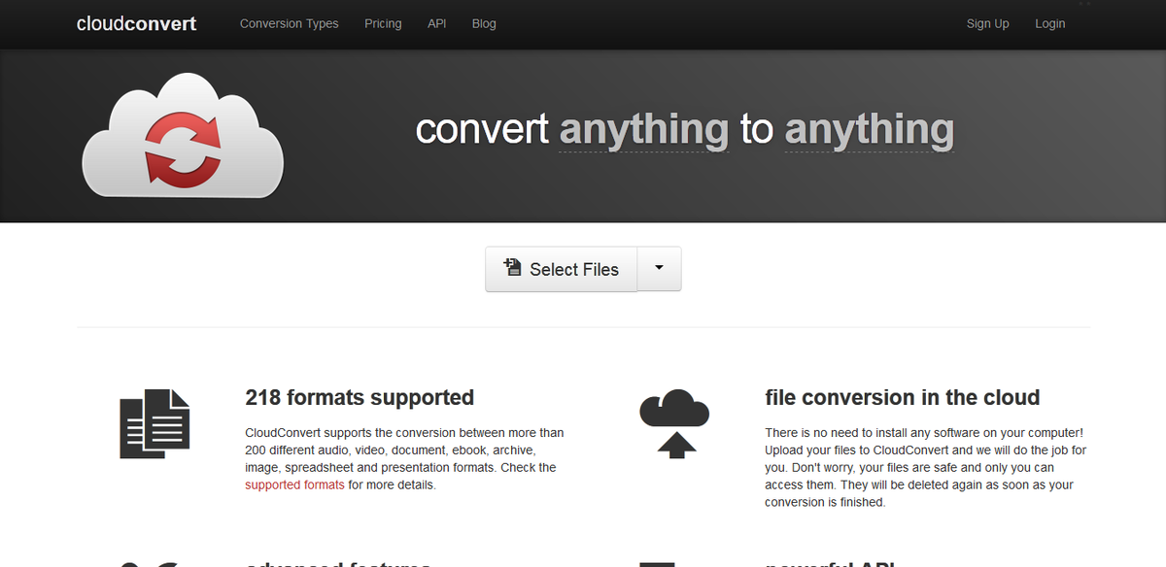Screen dimensions: 1166x567
Task: Expand the Select Files dropdown arrow
Action: tap(659, 269)
